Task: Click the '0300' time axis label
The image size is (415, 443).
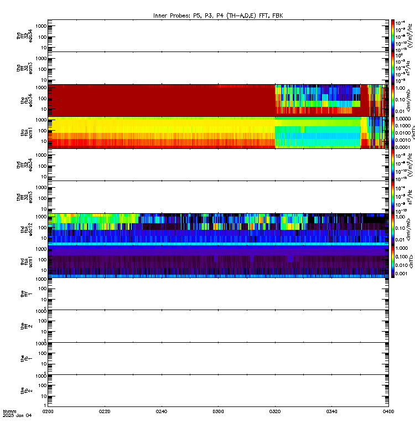Action: [x=218, y=411]
